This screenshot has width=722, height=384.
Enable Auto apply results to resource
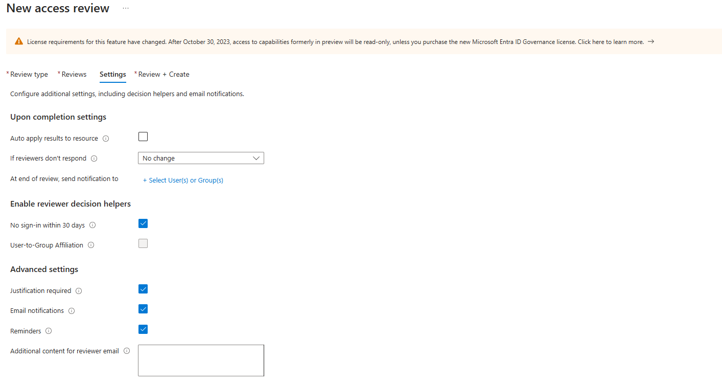[x=143, y=137]
